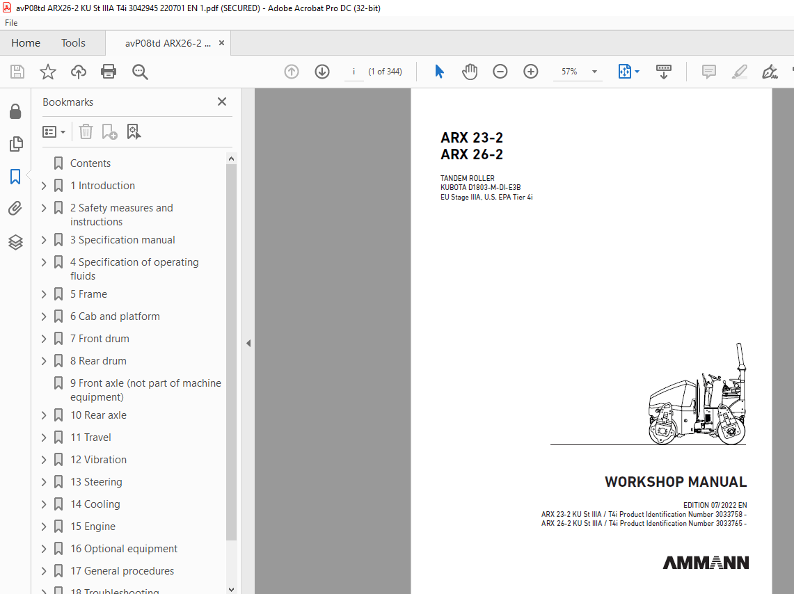
Task: Jump to the Contents bookmark
Action: click(x=90, y=163)
